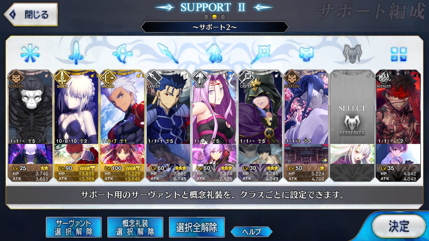Confirm with the 決定 button
The width and height of the screenshot is (429, 241).
tap(399, 226)
